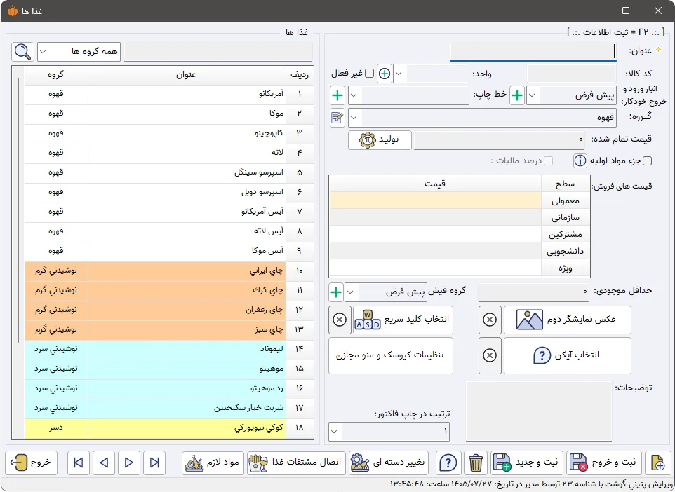675x492 pixels.
Task: Go to the previous record
Action: tap(104, 463)
